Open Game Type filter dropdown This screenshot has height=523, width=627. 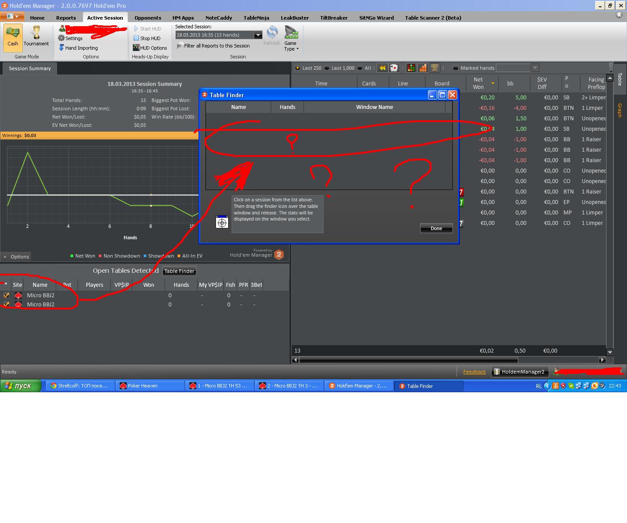point(290,38)
